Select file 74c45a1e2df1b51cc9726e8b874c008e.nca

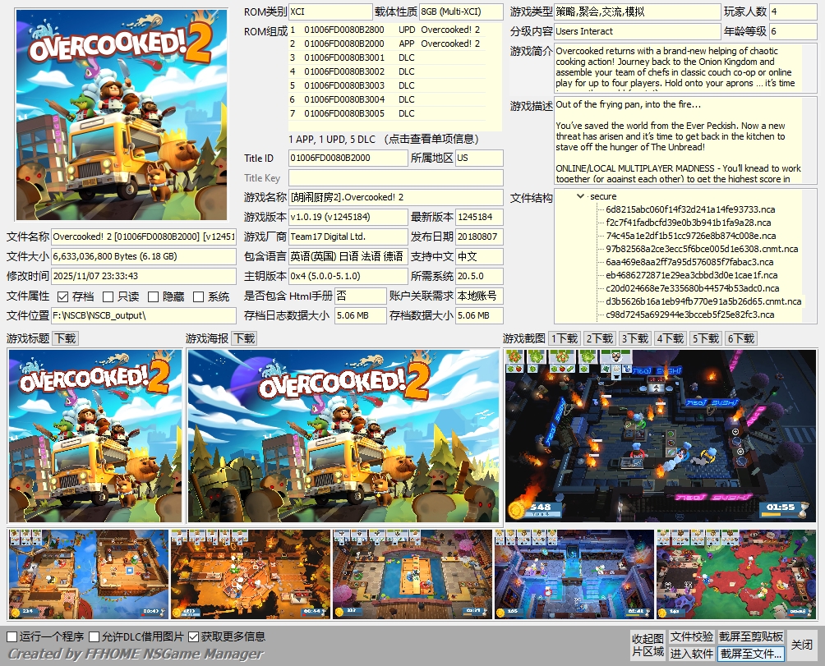[x=690, y=236]
